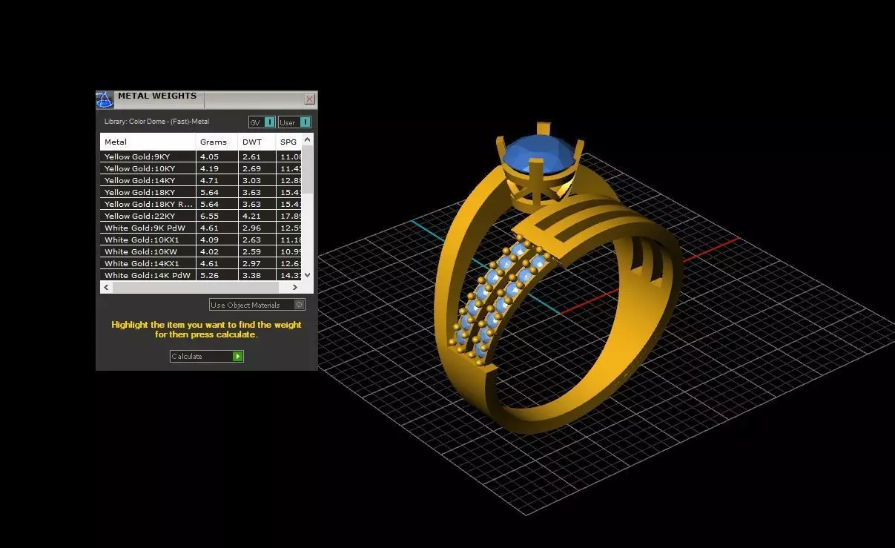Click the Metal Weights cone logo icon

pyautogui.click(x=105, y=99)
